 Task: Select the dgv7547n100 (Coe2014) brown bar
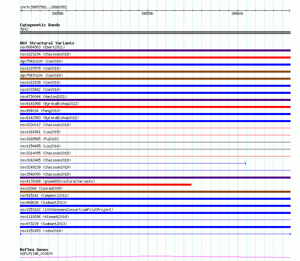155,79
